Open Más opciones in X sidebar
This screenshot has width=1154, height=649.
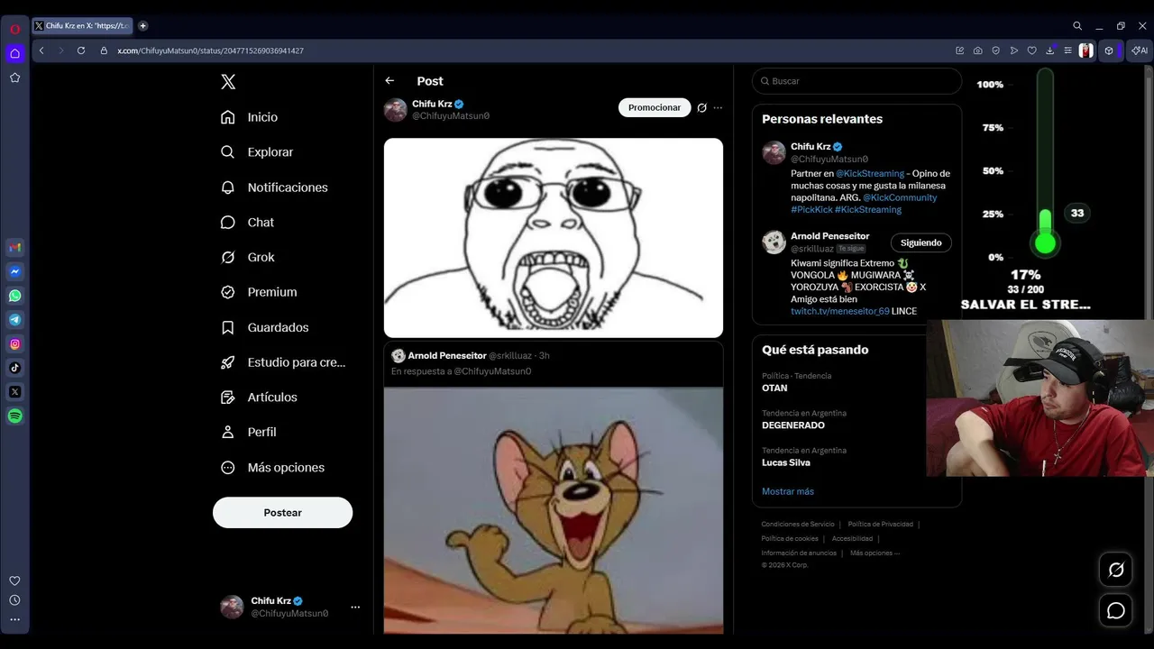pyautogui.click(x=273, y=467)
